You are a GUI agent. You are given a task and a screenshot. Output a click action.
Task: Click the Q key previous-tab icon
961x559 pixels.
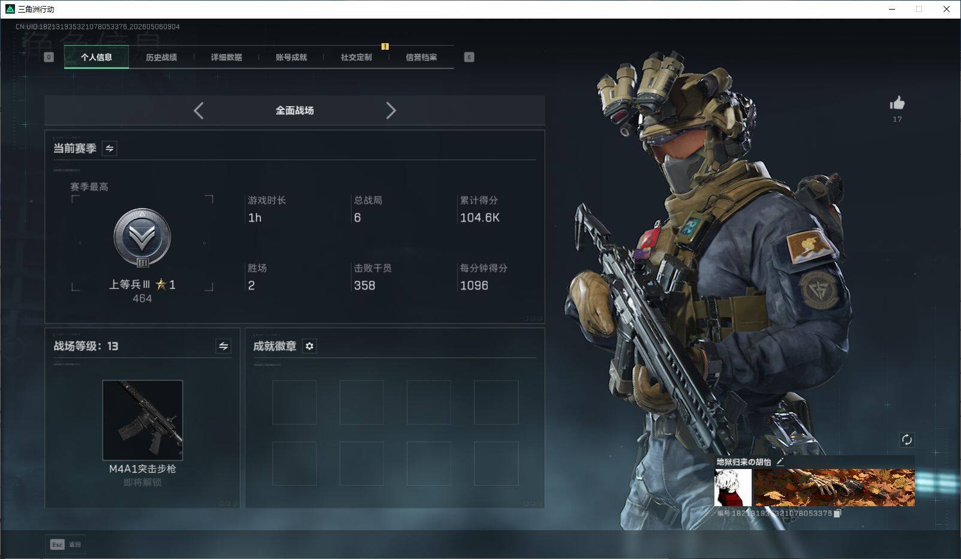click(49, 57)
